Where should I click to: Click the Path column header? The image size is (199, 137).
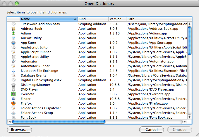pyautogui.click(x=157, y=19)
